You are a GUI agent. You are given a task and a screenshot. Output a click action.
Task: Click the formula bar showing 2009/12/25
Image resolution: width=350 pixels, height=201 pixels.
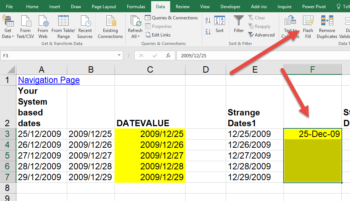pyautogui.click(x=263, y=55)
